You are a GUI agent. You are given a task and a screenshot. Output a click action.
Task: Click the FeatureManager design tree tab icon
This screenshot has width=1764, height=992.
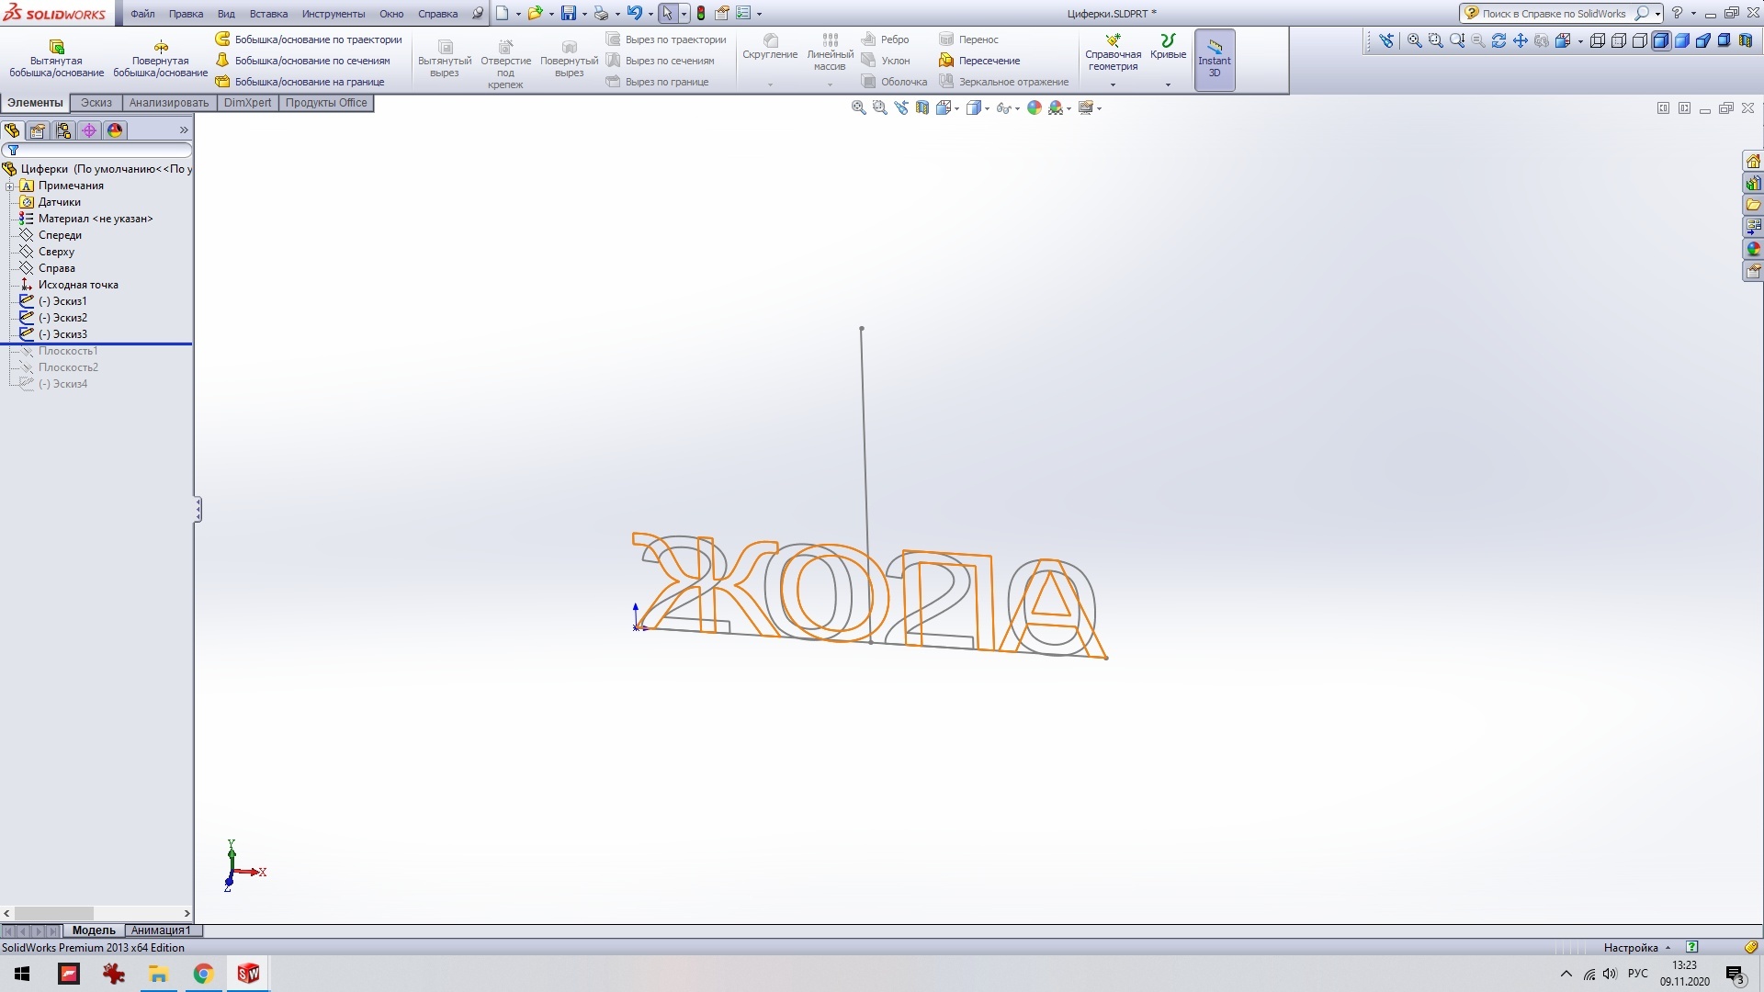[12, 130]
